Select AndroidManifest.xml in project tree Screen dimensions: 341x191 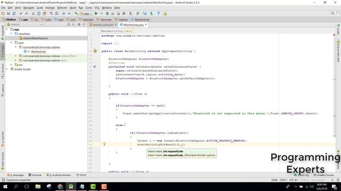[35, 38]
